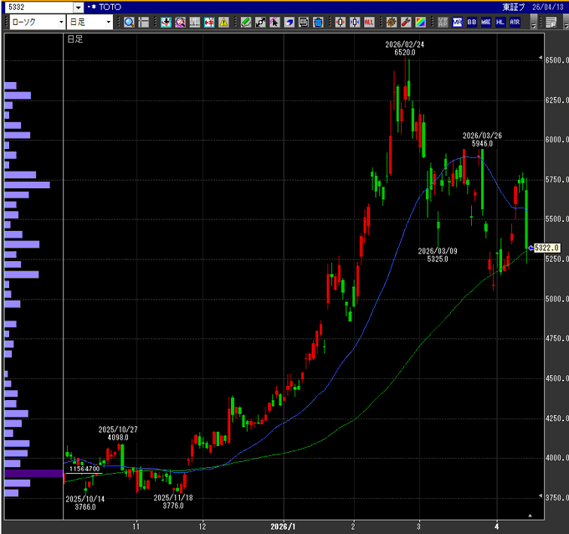Image resolution: width=569 pixels, height=534 pixels.
Task: Click the magnifier icon with red circle
Action: [181, 22]
